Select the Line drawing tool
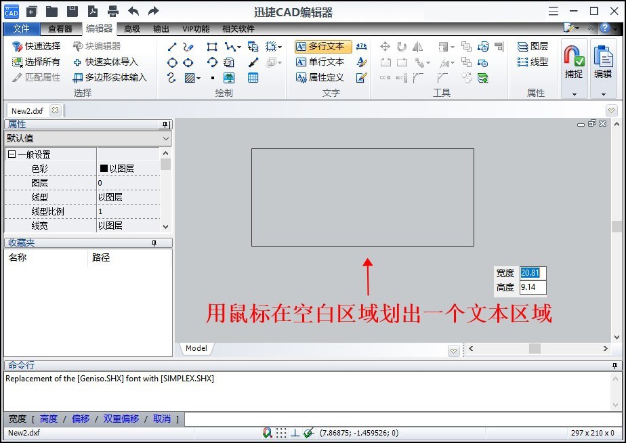Viewport: 626px width, 443px height. click(171, 46)
